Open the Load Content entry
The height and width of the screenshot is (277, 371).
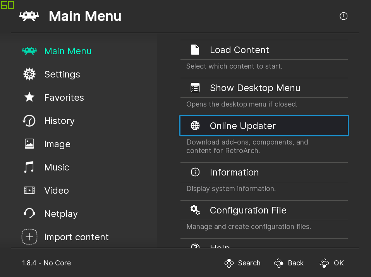[x=264, y=50]
